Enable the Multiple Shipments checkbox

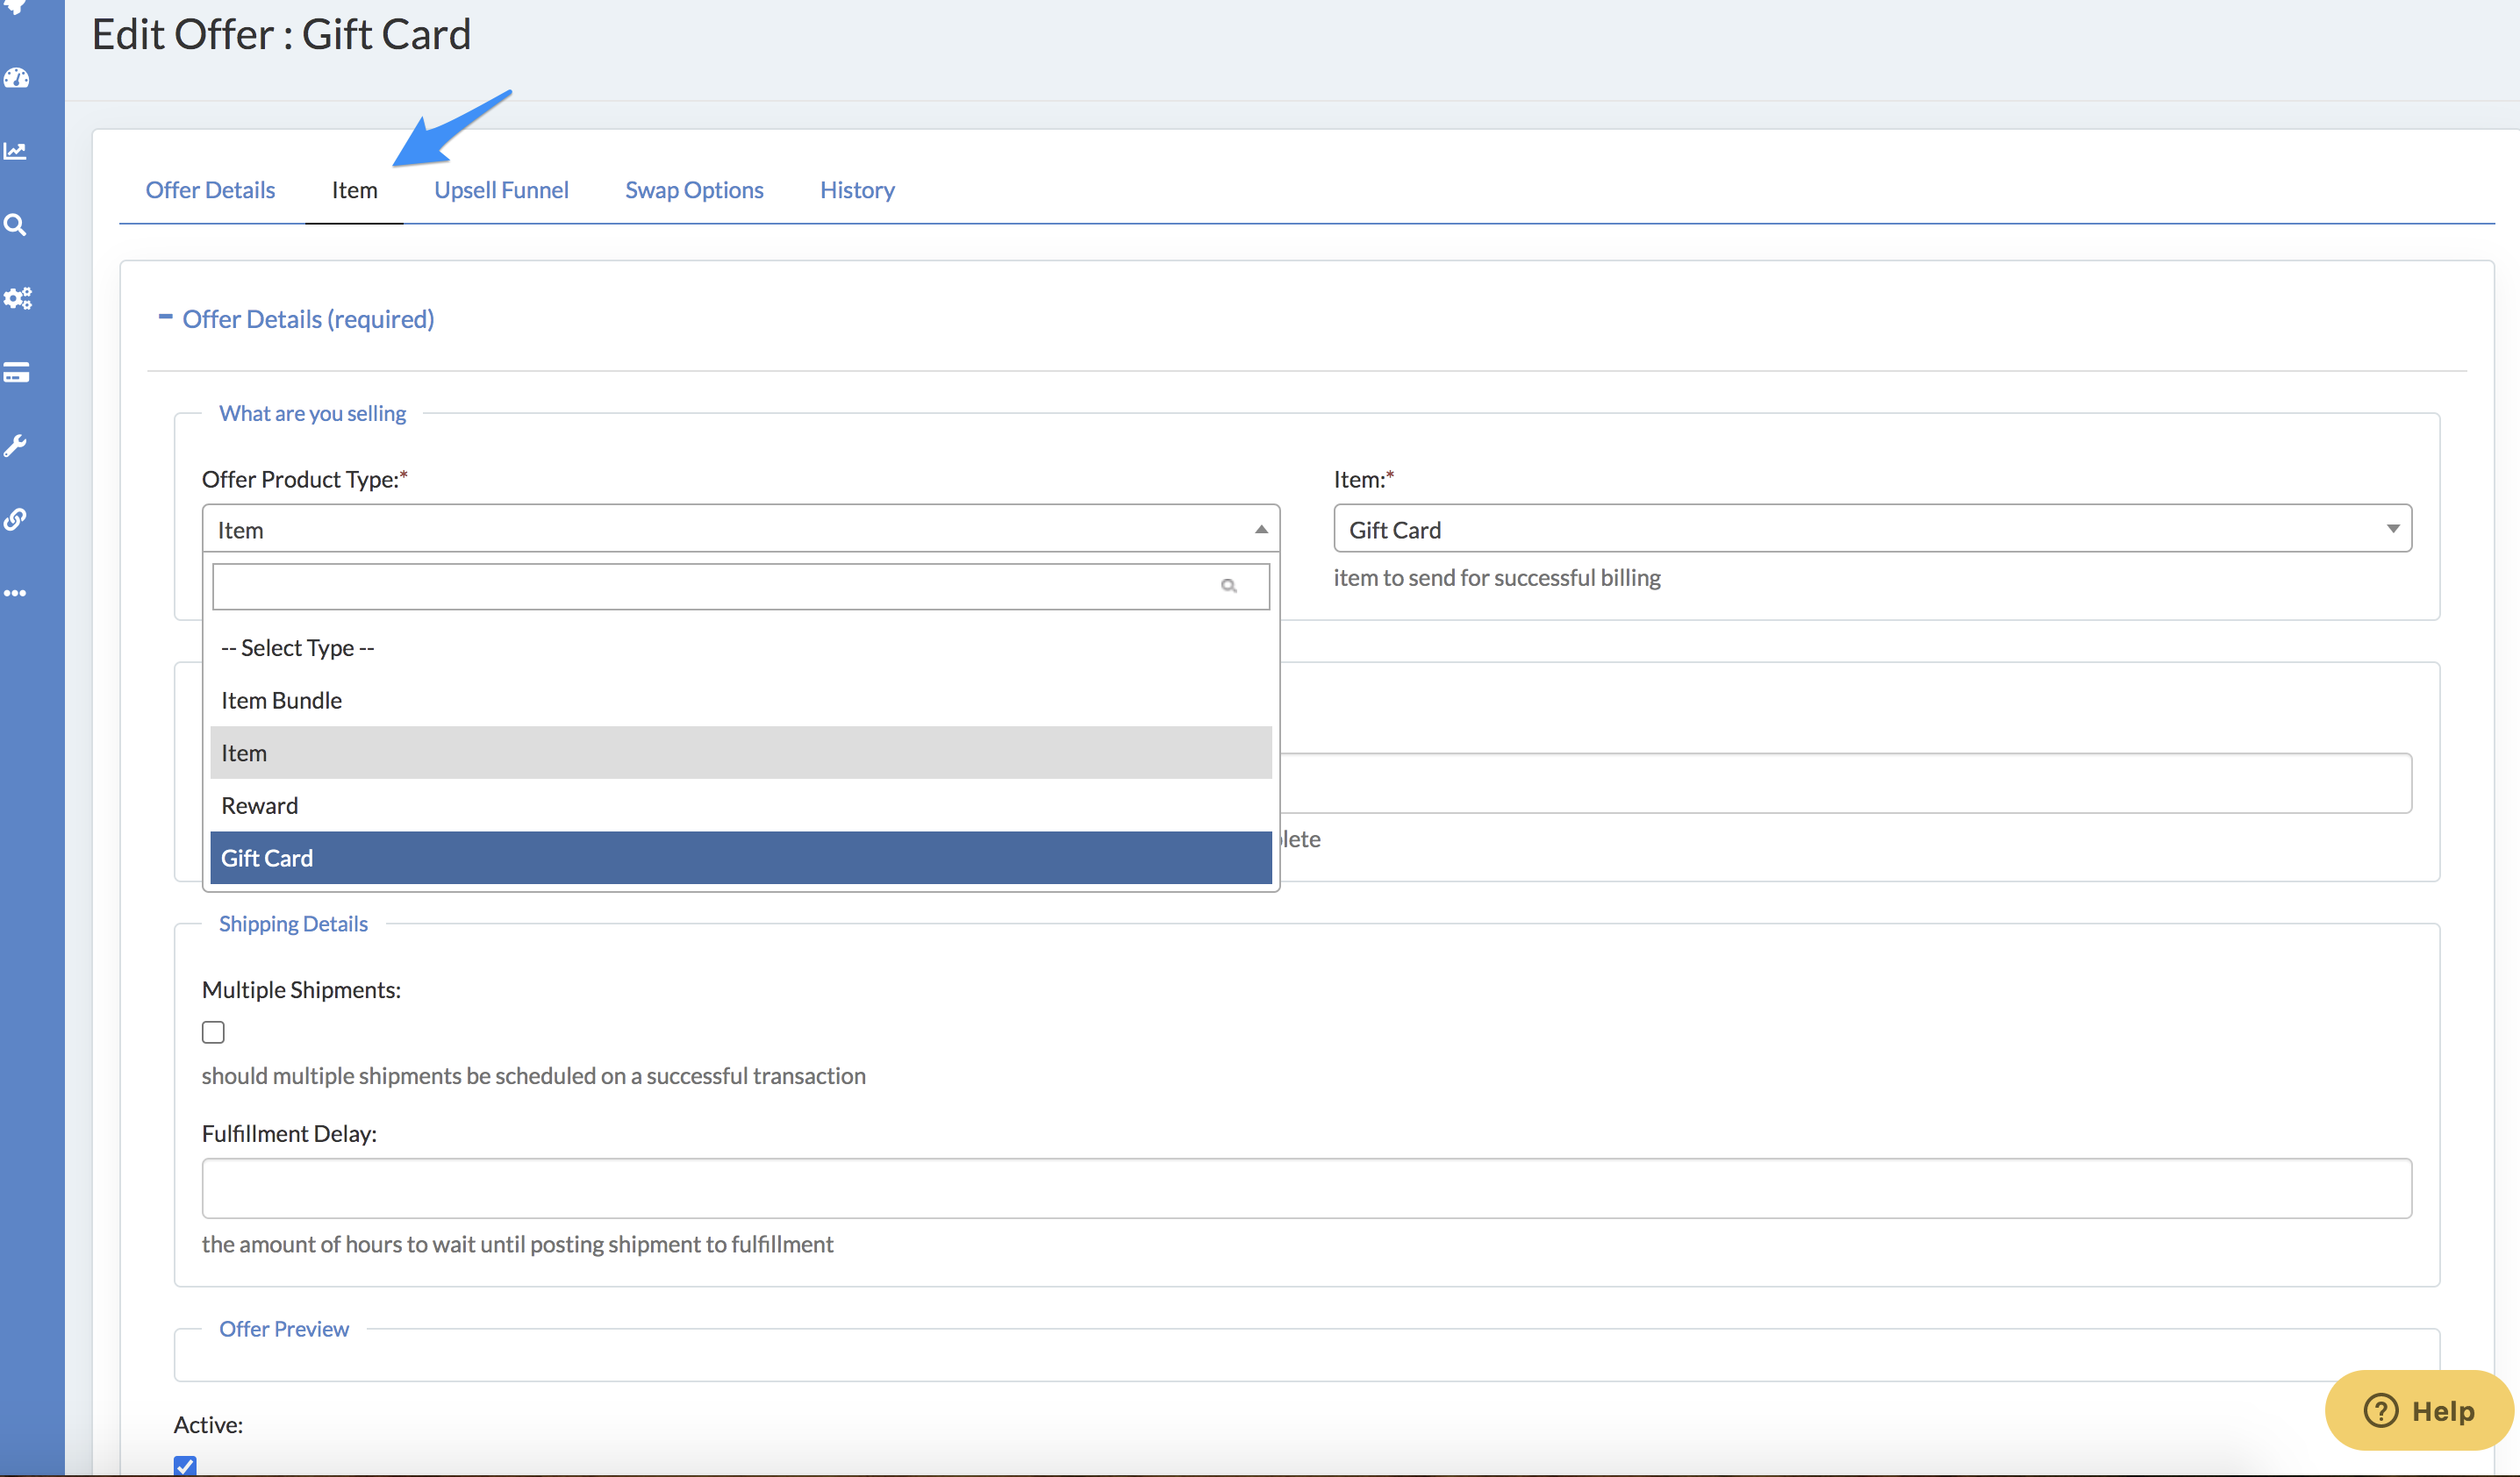click(x=213, y=1031)
